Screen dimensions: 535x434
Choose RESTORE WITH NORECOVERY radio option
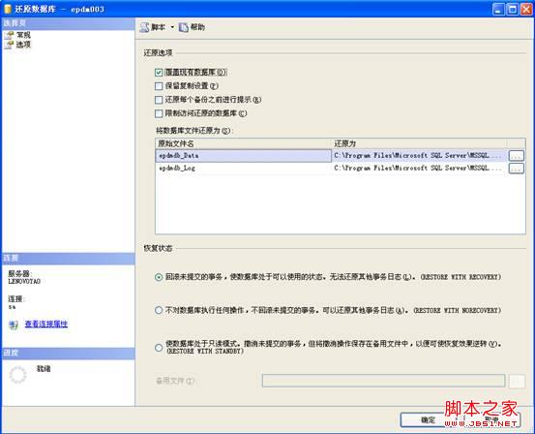[159, 310]
